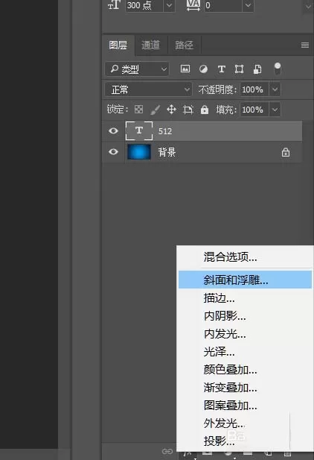Click the 背景 layer blue thumbnail
Screen dimensions: 314x460
click(139, 152)
